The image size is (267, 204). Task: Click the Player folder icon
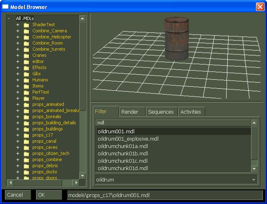coord(27,99)
